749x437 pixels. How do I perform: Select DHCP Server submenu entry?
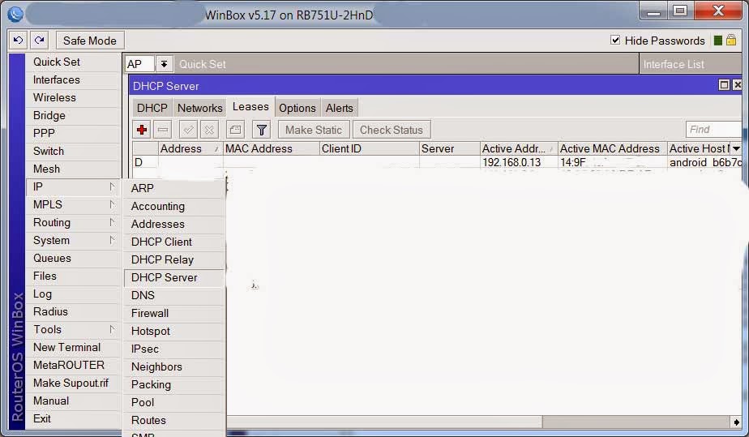coord(173,277)
